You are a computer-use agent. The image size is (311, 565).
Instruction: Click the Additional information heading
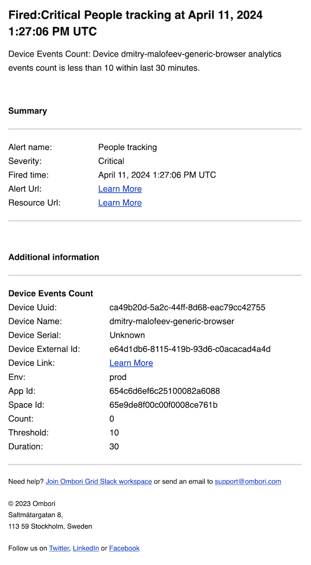pos(53,257)
